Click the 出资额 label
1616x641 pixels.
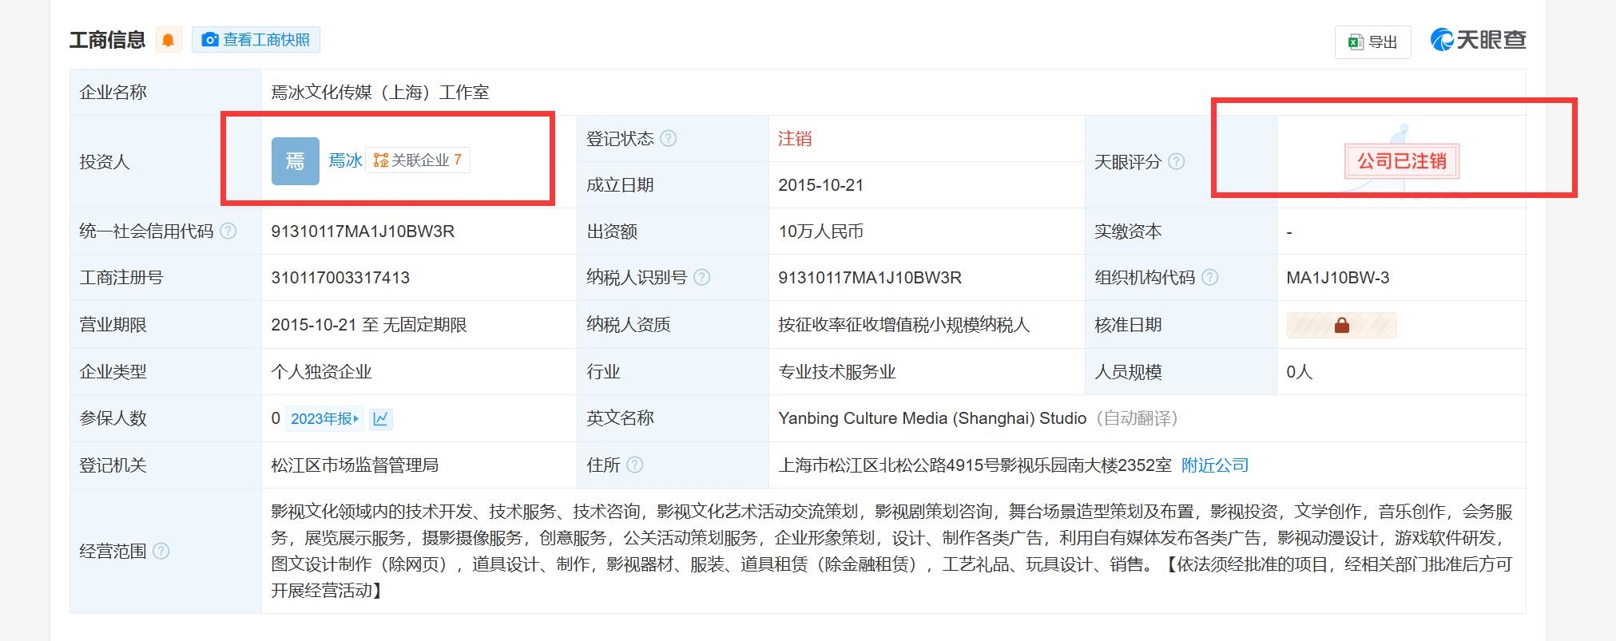click(612, 231)
